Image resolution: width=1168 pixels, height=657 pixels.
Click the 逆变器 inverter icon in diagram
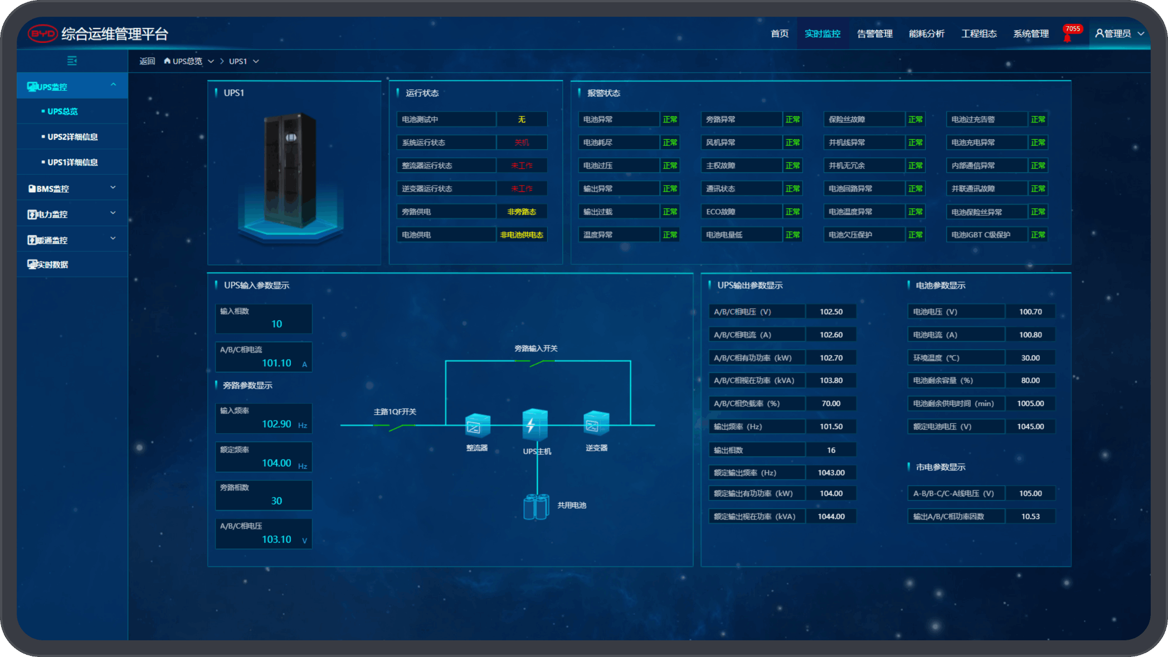pos(596,424)
